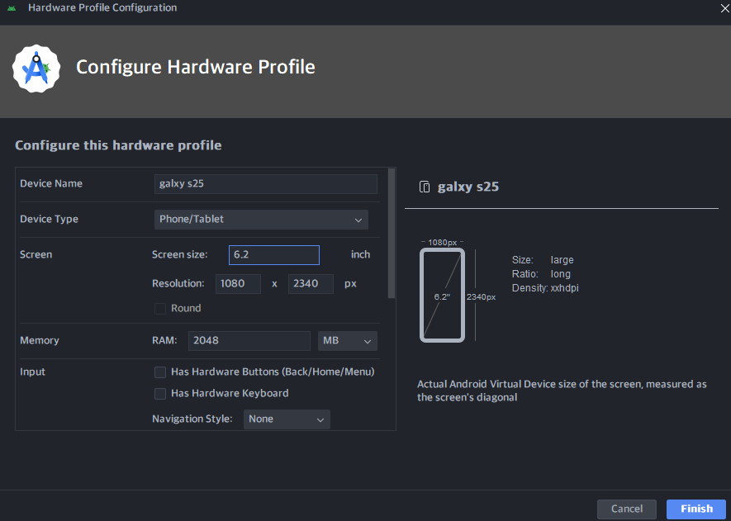Click the Memory section label

click(x=40, y=340)
